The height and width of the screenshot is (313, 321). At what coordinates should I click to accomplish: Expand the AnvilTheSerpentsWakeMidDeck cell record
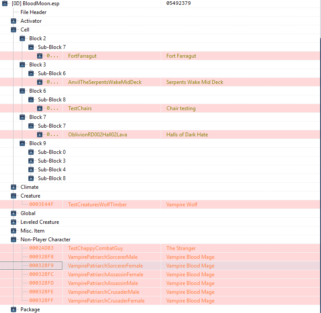[x=40, y=82]
